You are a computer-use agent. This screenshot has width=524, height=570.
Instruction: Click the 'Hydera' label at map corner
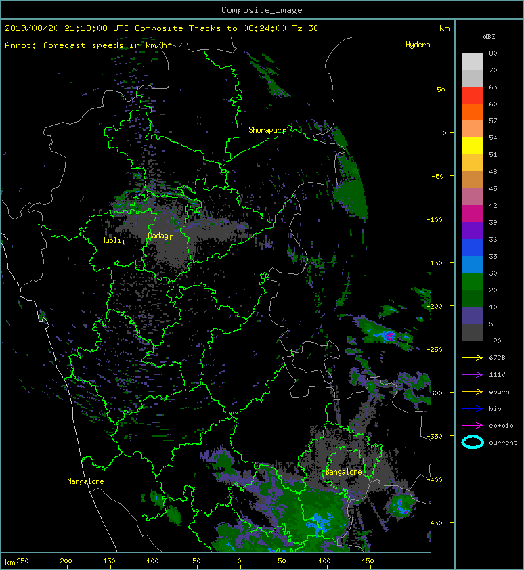pos(418,45)
